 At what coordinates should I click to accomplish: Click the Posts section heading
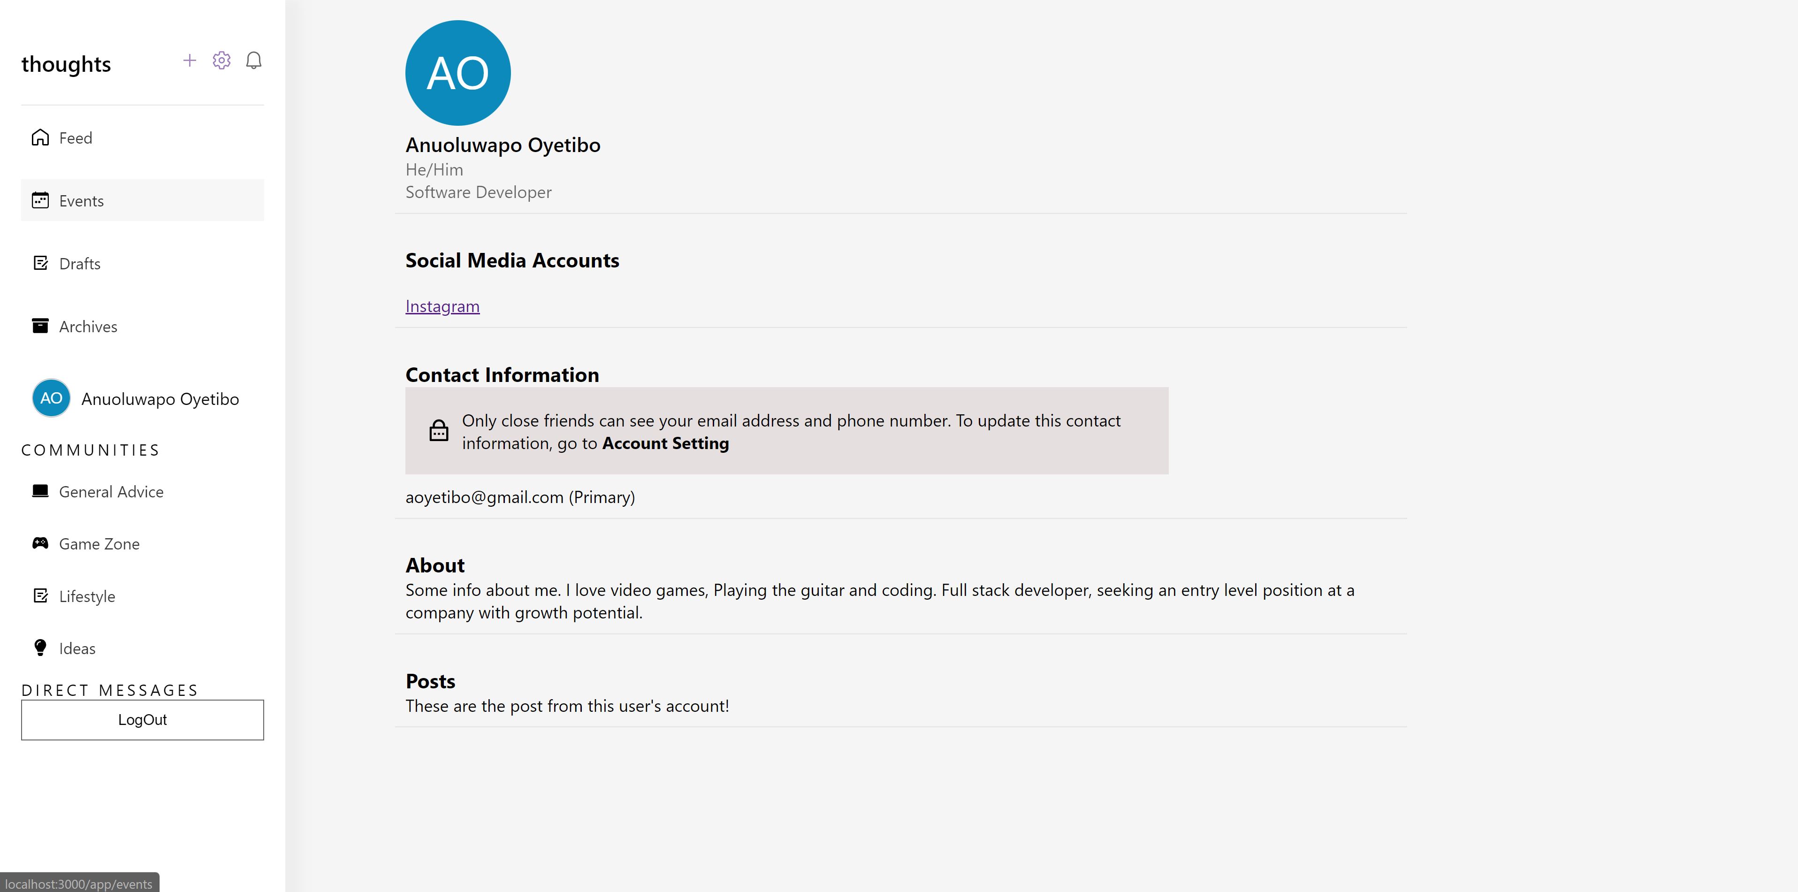pyautogui.click(x=430, y=680)
